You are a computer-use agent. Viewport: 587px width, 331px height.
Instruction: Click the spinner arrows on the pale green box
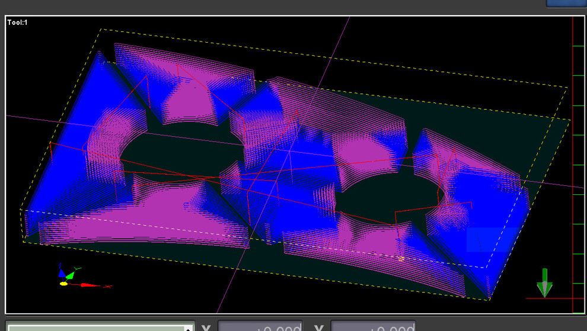pos(189,327)
